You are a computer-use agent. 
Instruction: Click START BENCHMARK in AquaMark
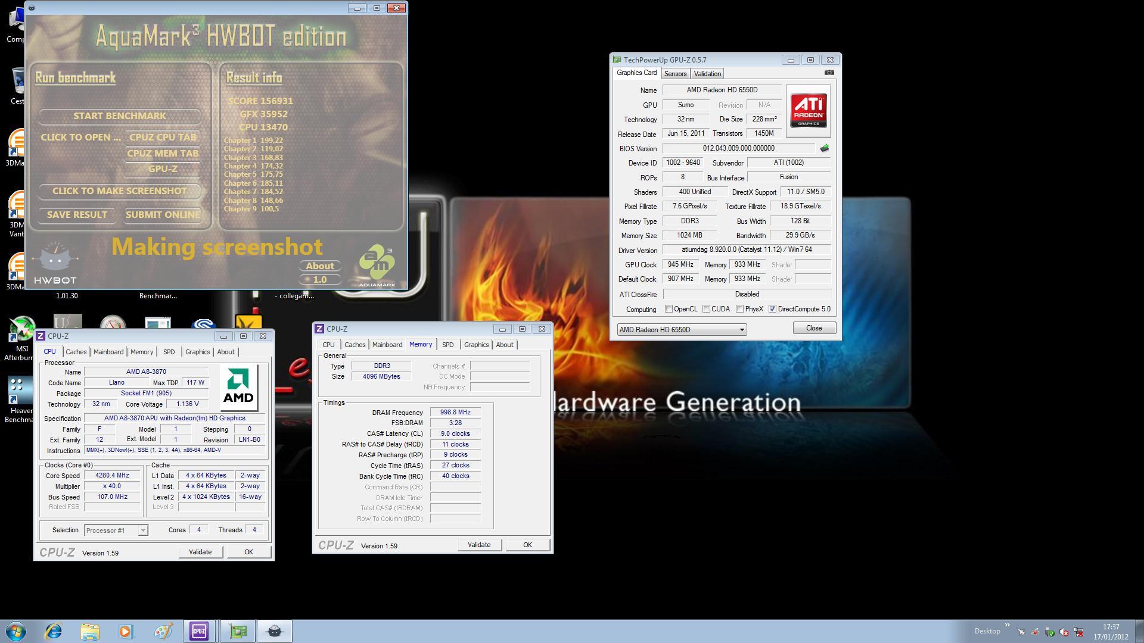[119, 116]
